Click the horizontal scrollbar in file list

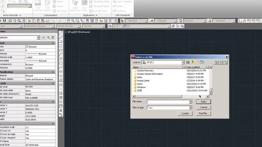(x=158, y=96)
